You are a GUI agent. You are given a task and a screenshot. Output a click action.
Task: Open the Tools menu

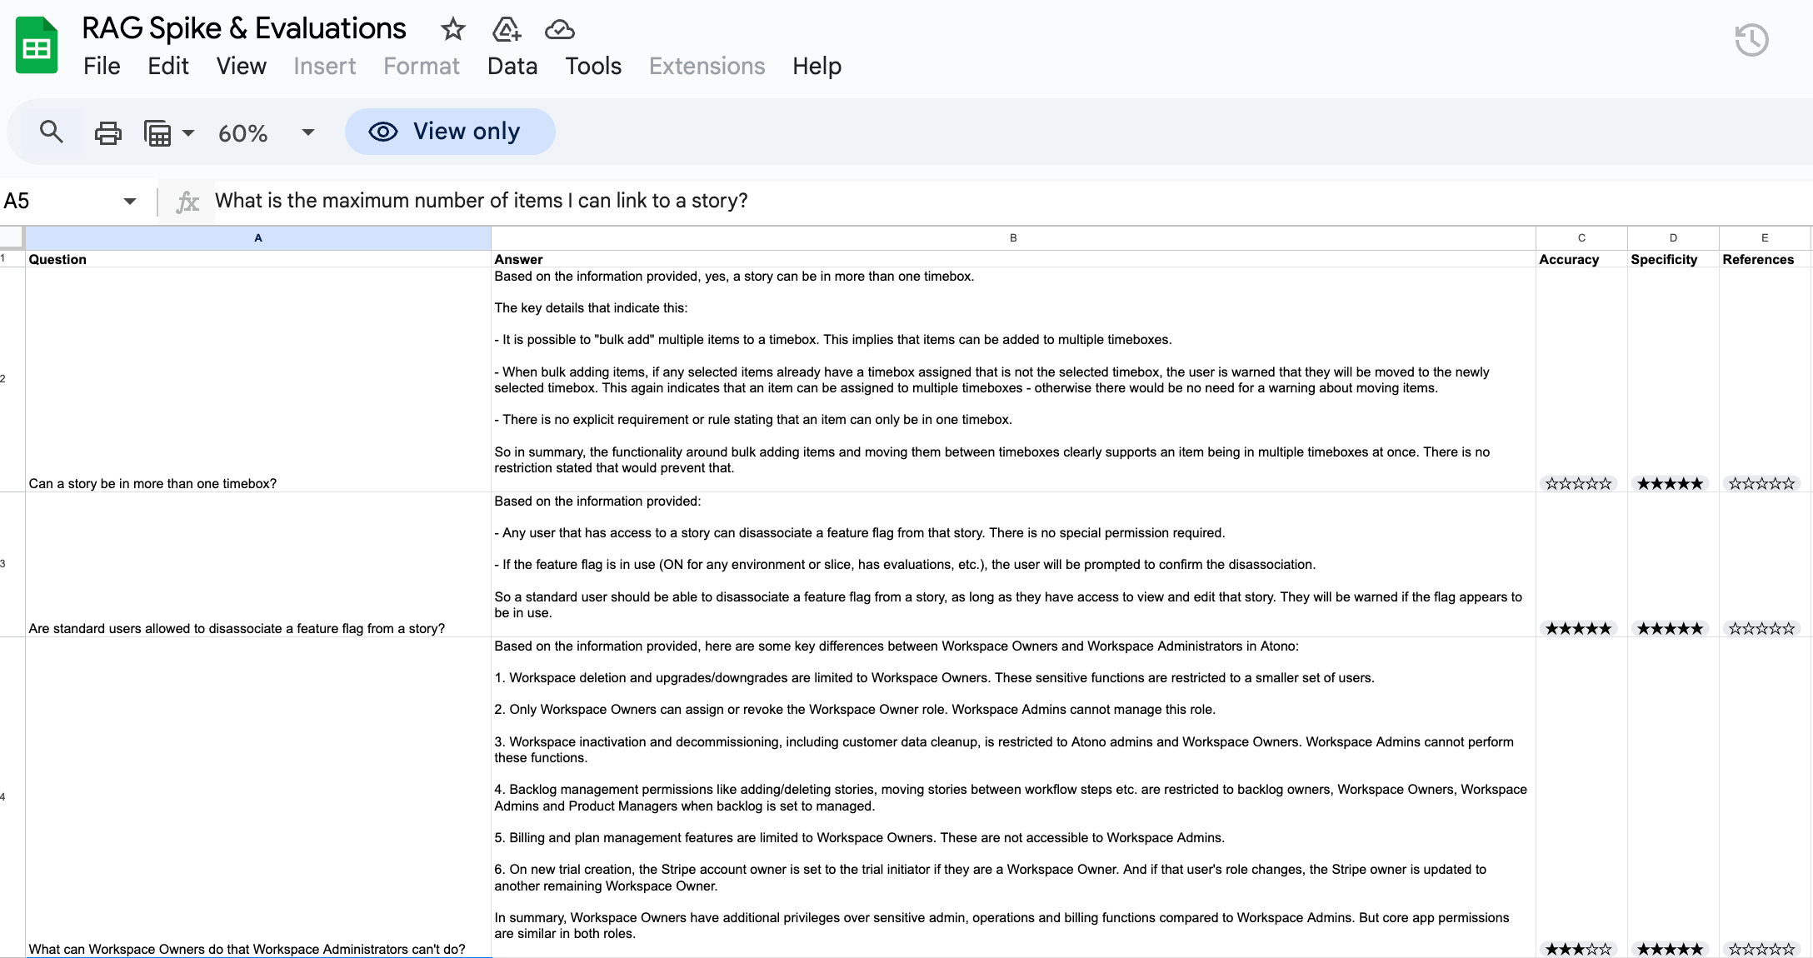(593, 66)
